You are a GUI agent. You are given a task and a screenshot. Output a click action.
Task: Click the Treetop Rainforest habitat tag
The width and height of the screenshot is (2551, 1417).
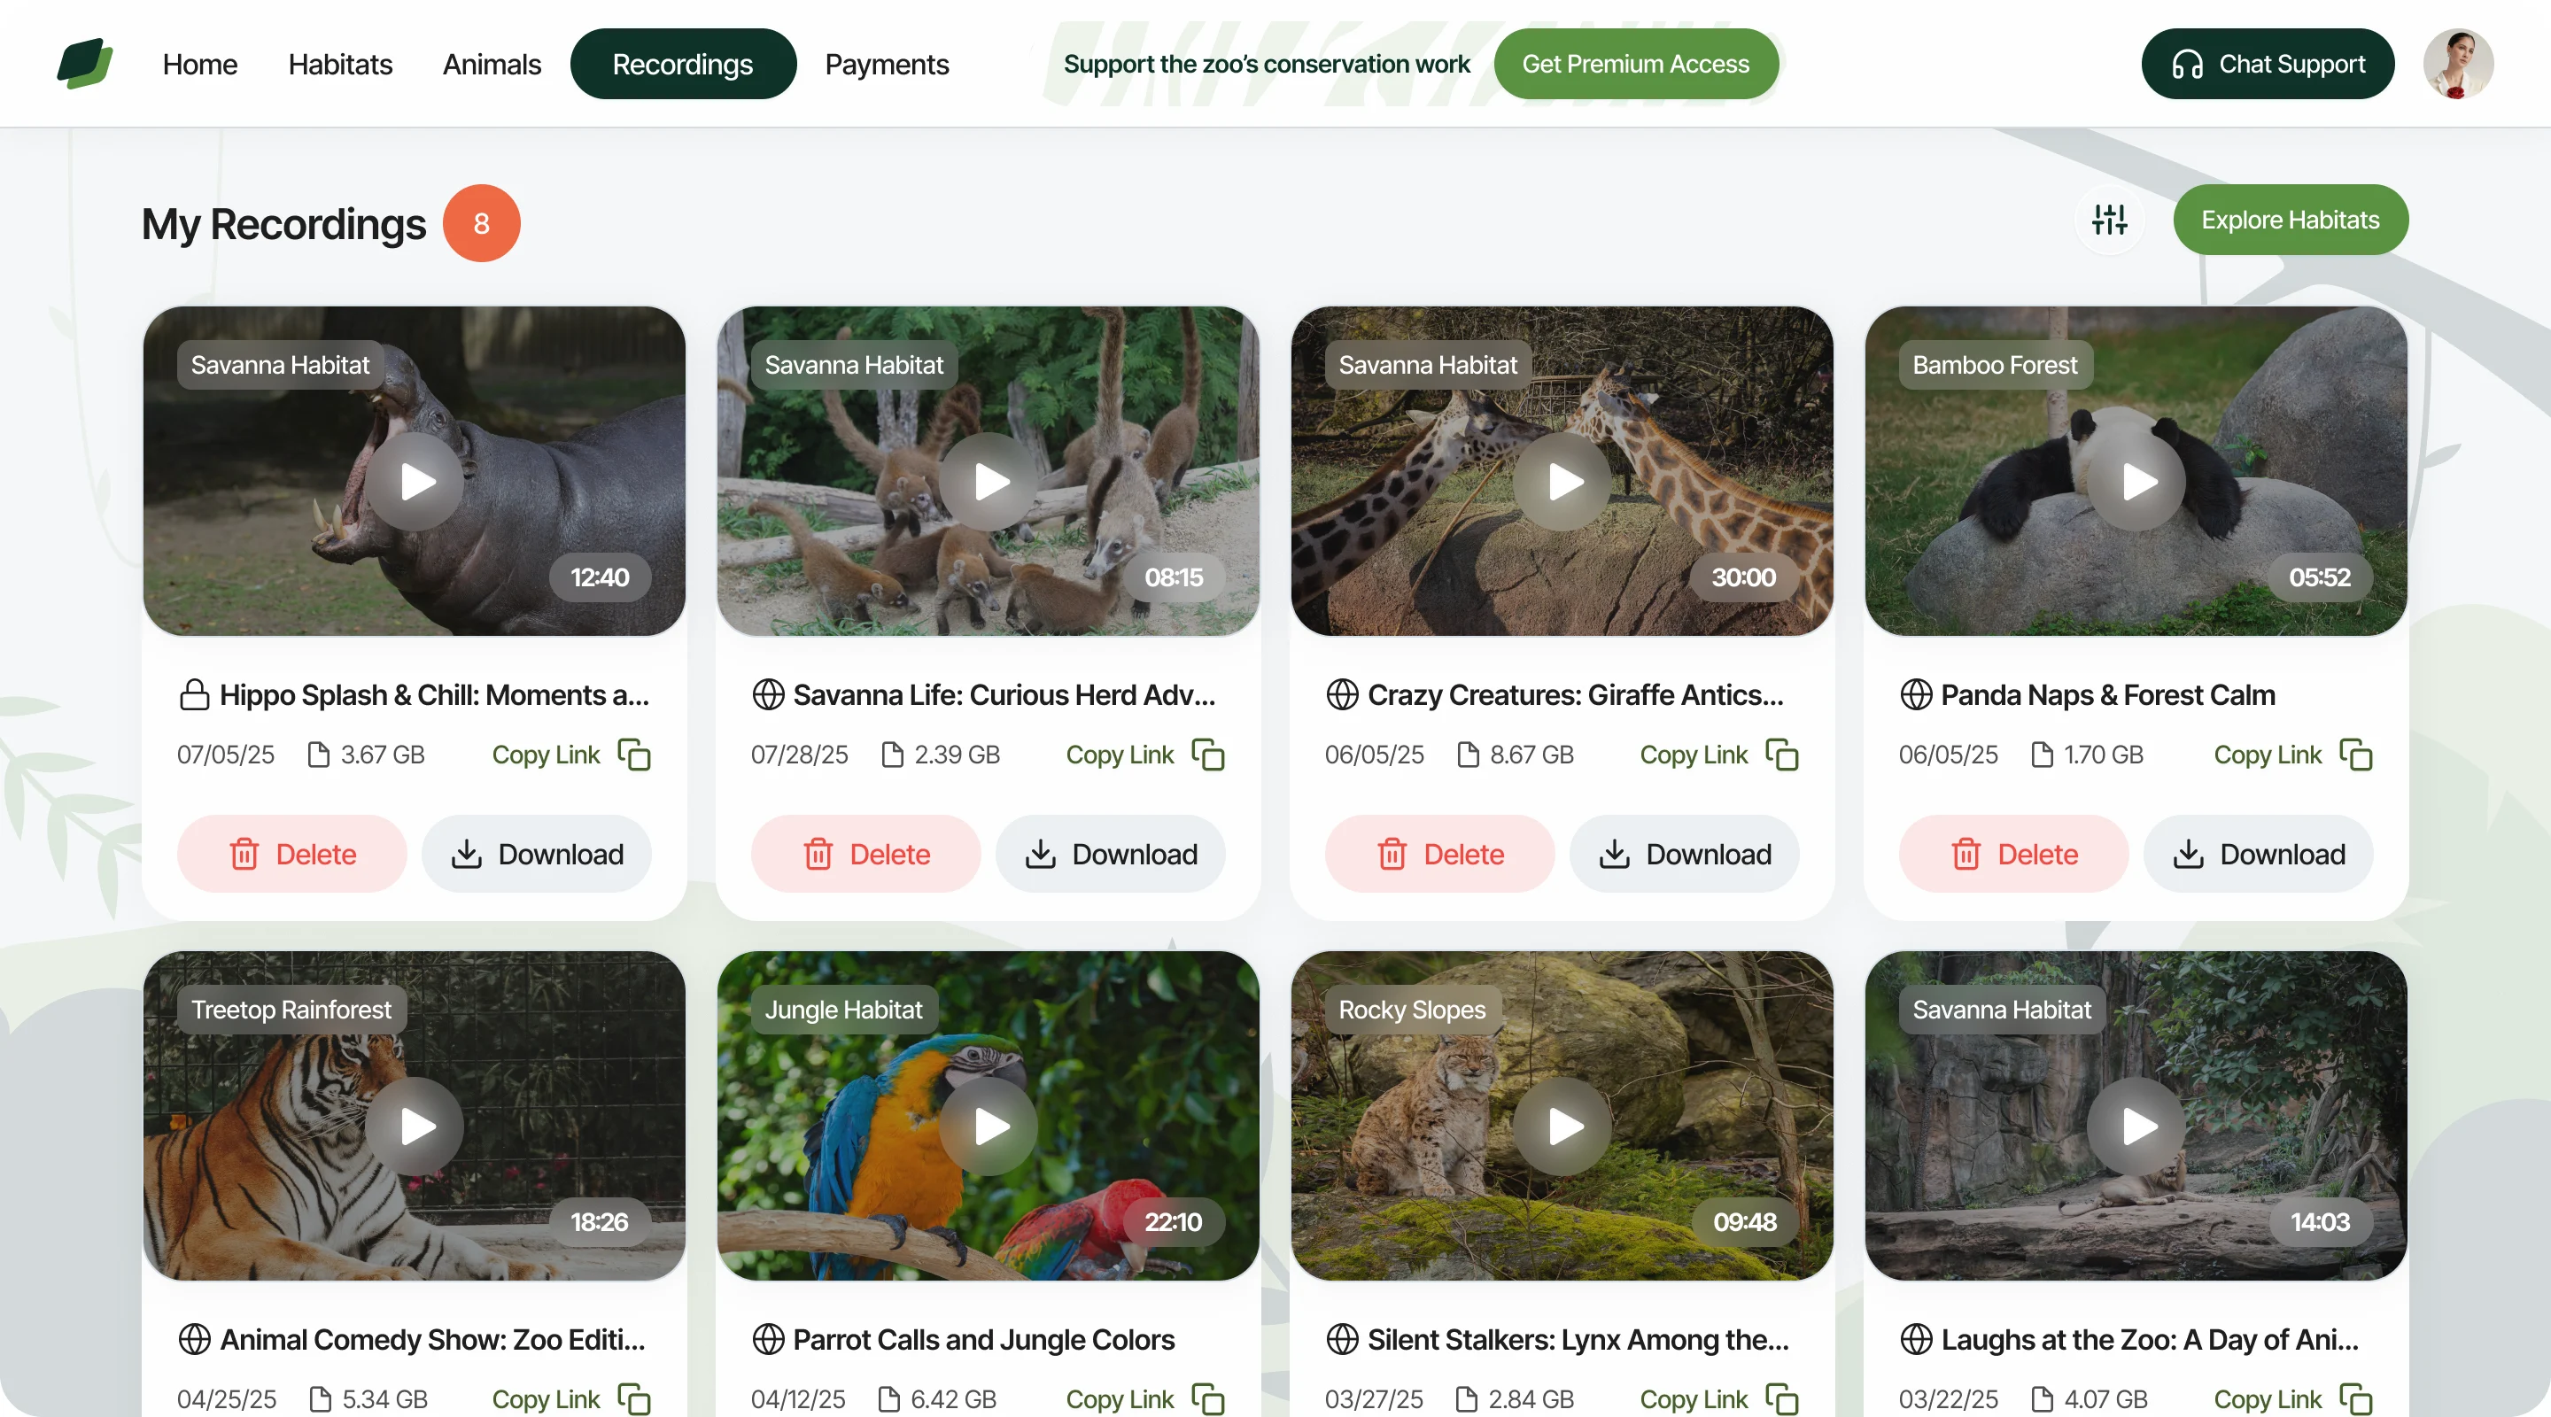(x=291, y=1009)
